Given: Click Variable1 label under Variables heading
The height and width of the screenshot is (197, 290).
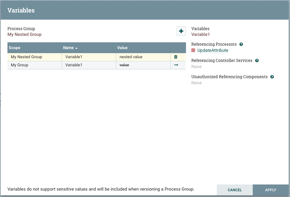Looking at the screenshot, I should [x=201, y=35].
